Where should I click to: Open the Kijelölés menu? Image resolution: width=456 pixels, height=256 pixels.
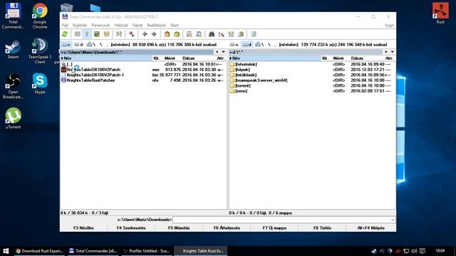[x=80, y=26]
